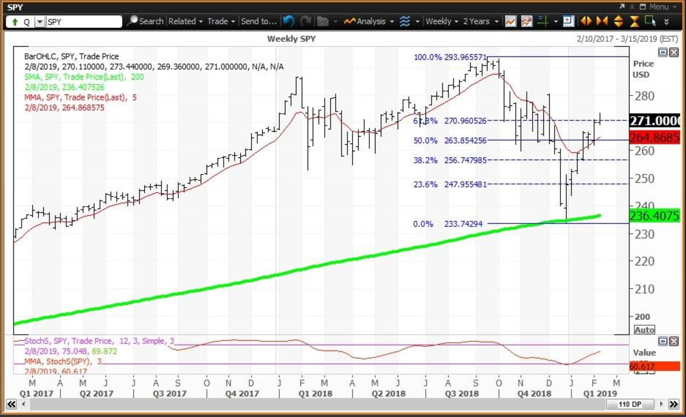Click the Undo arrow icon

(x=288, y=21)
